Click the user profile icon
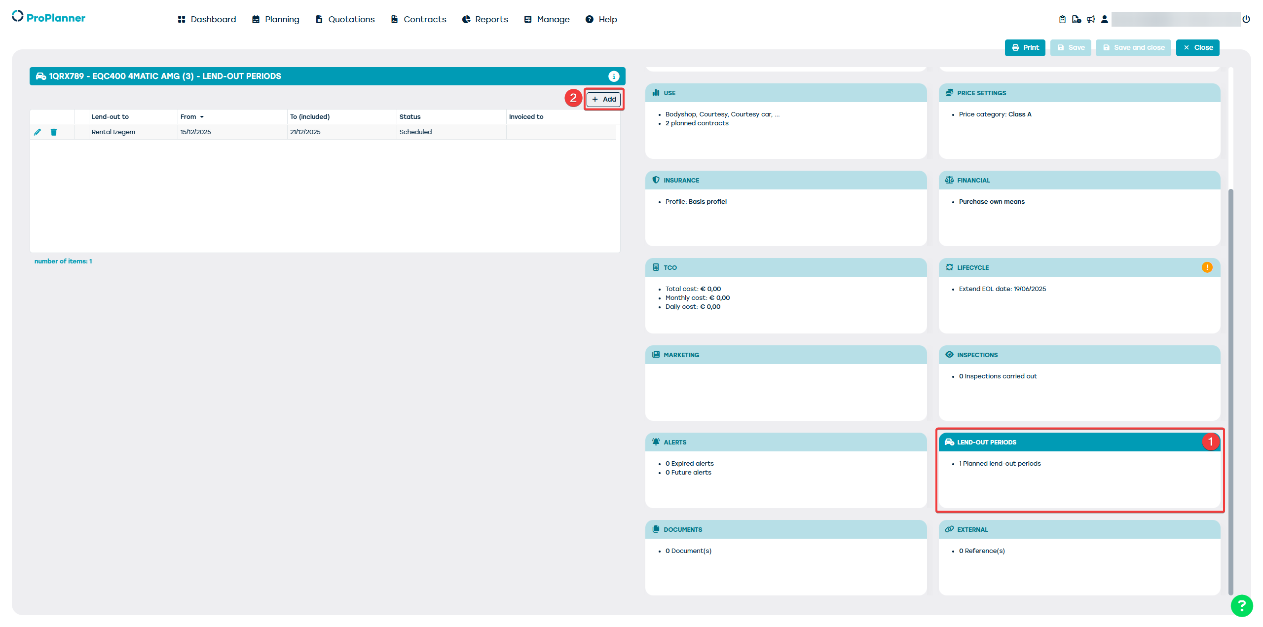The height and width of the screenshot is (627, 1263). point(1105,19)
